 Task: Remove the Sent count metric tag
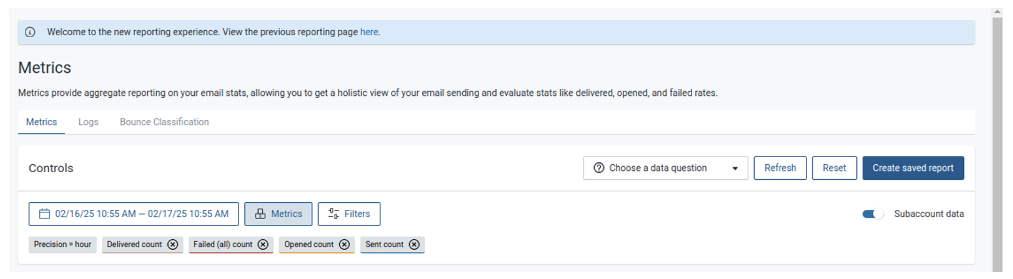pyautogui.click(x=414, y=244)
